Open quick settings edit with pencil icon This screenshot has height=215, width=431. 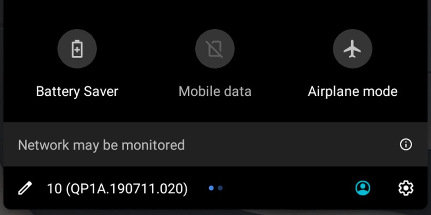click(25, 188)
